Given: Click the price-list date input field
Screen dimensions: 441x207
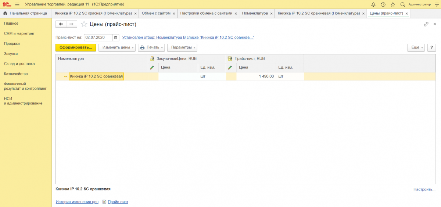Looking at the screenshot, I should (x=98, y=38).
